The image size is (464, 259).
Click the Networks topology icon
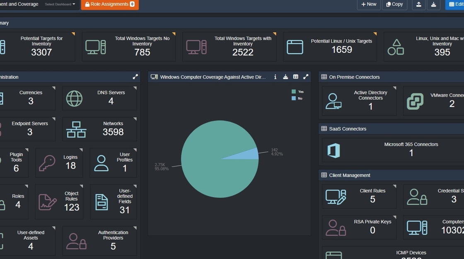[76, 130]
